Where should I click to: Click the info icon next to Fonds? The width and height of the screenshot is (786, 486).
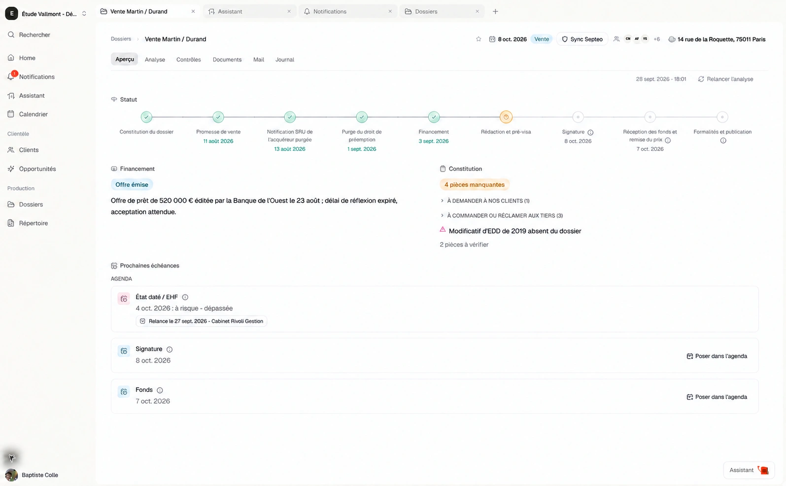pos(160,390)
